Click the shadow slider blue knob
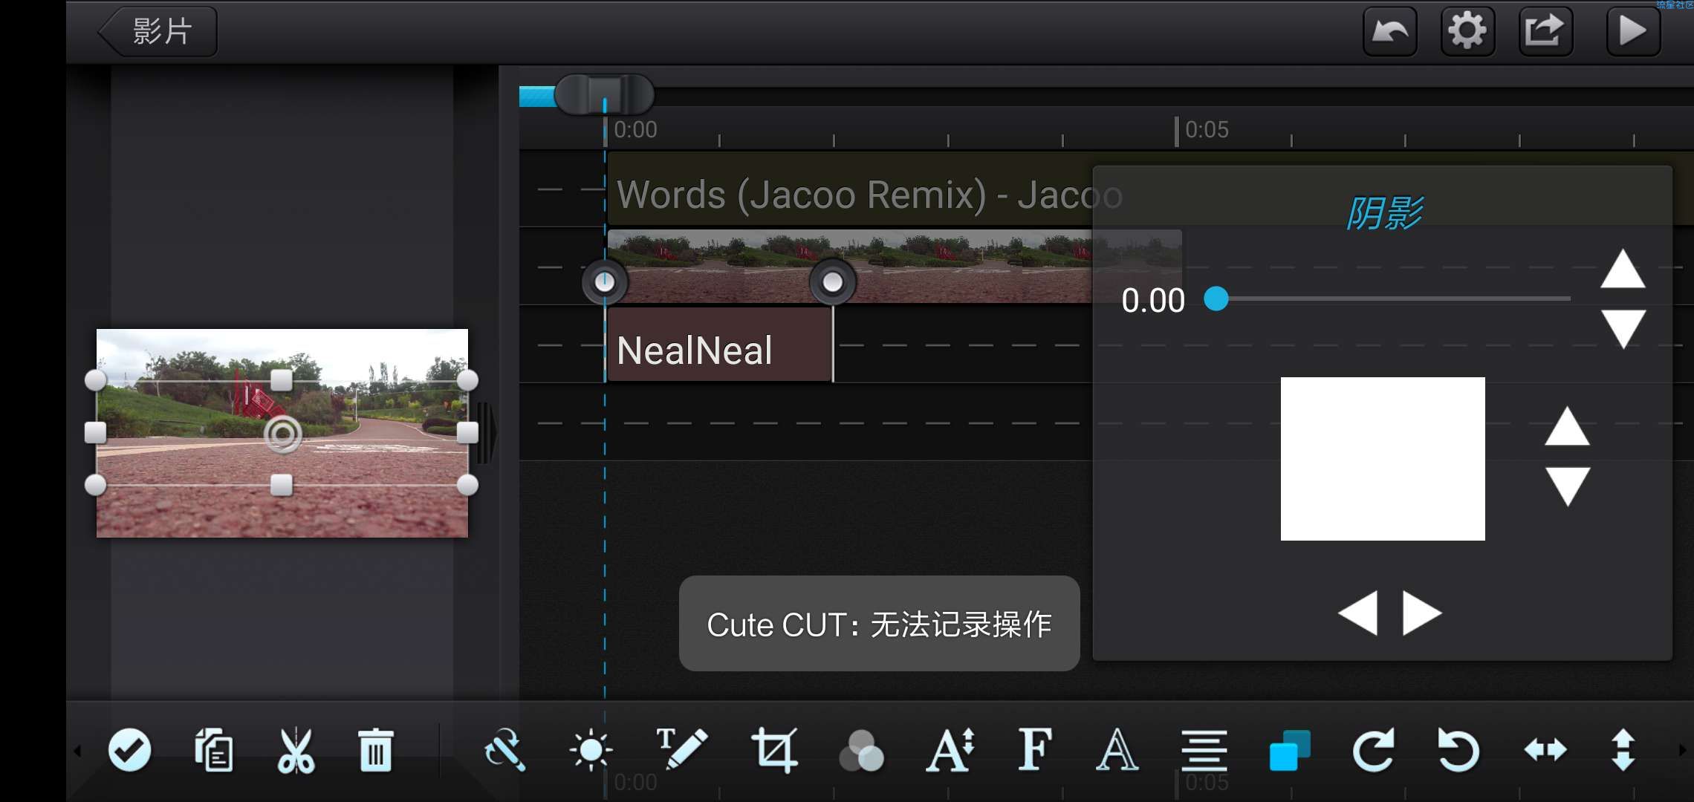1694x802 pixels. [1216, 299]
